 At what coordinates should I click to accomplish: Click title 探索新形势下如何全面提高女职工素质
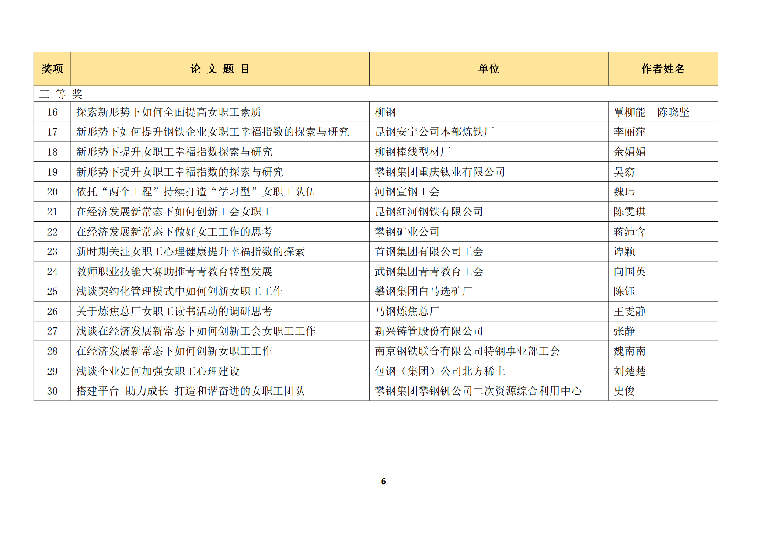click(x=168, y=112)
